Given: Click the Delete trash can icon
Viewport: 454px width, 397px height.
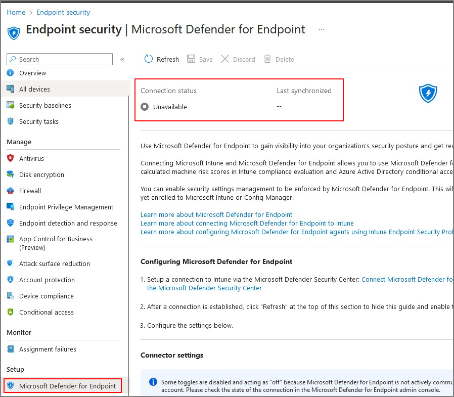Looking at the screenshot, I should [x=267, y=59].
